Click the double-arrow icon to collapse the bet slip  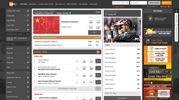[176, 11]
